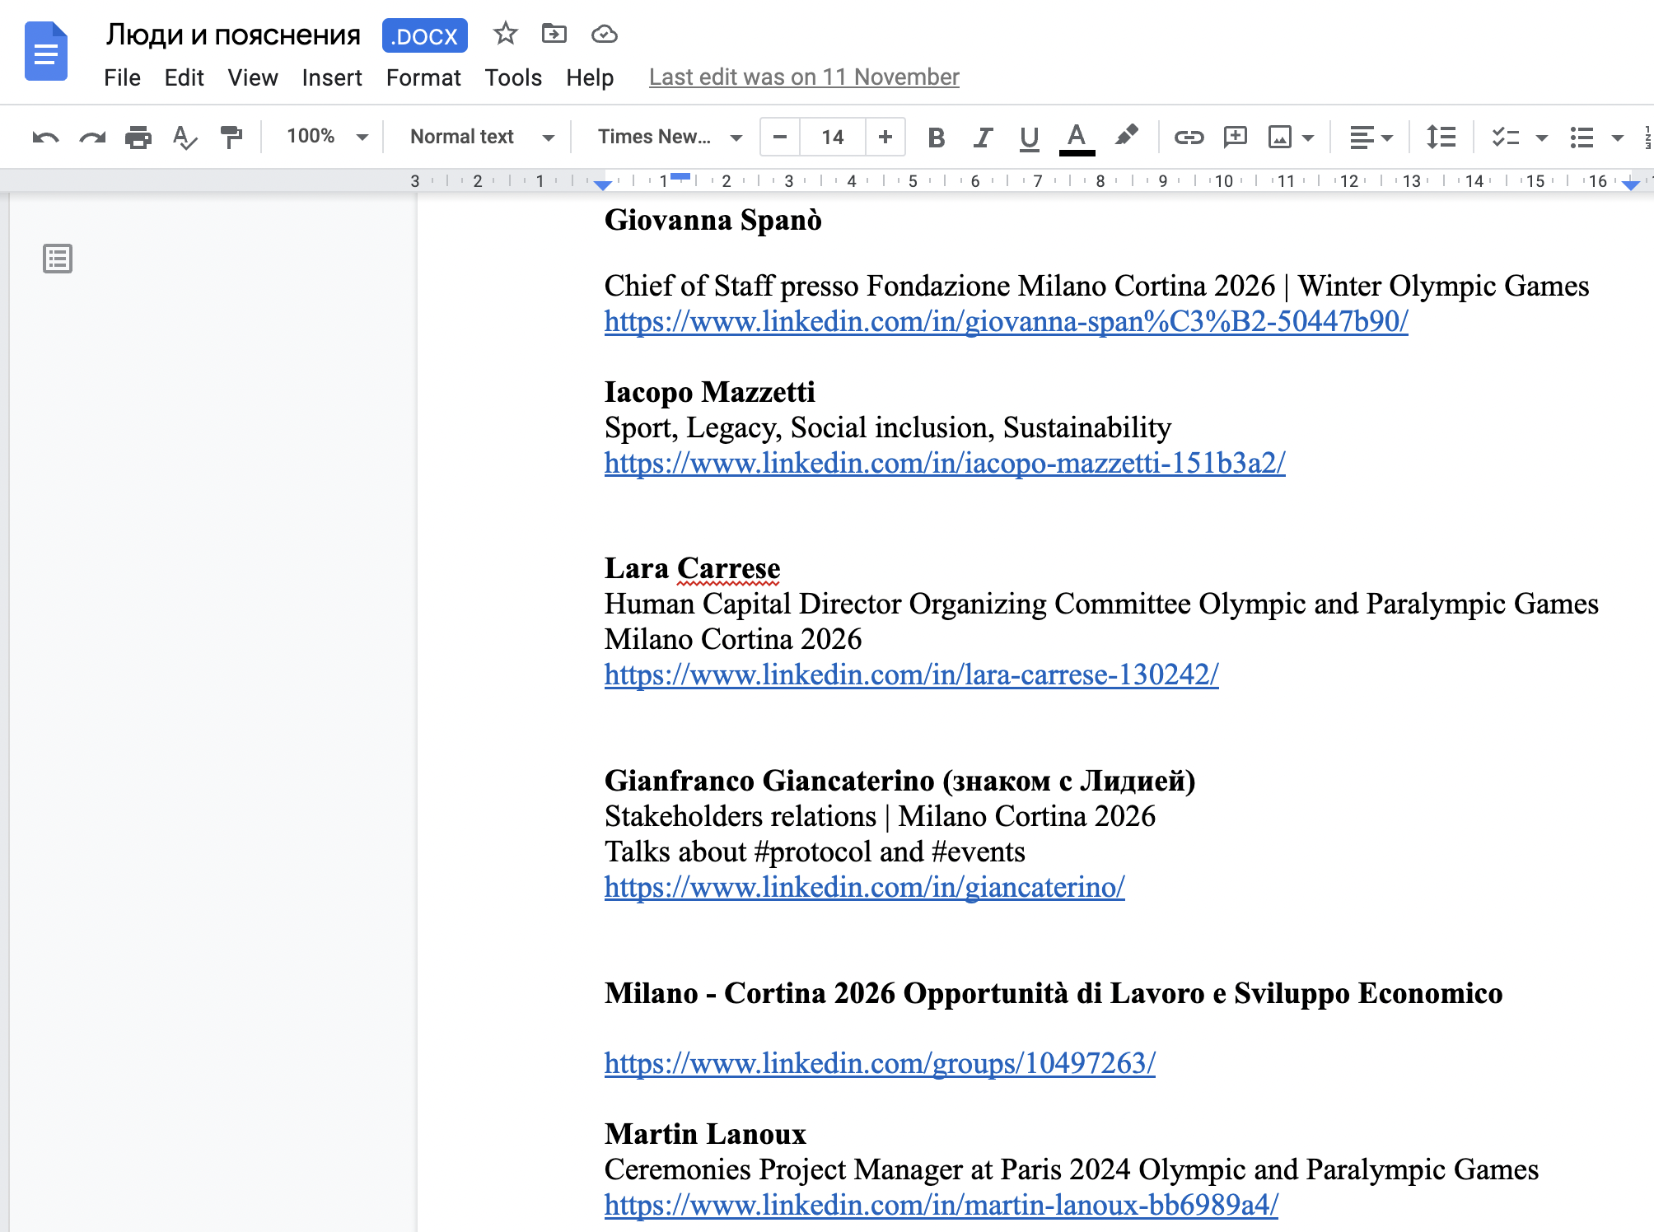The image size is (1654, 1232).
Task: Open the View menu
Action: tap(253, 77)
